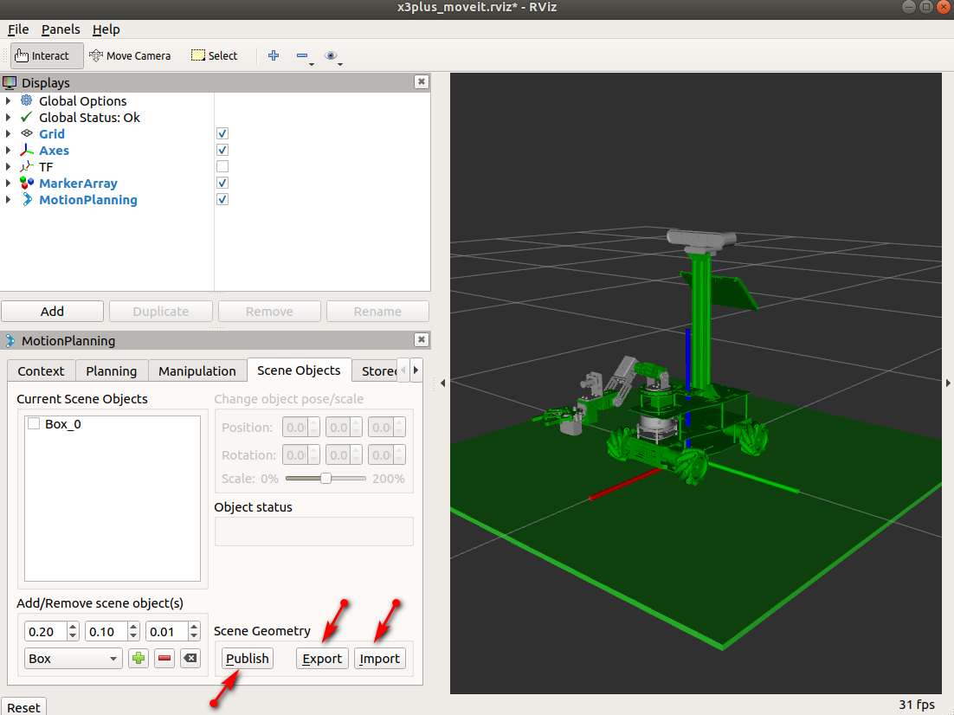The width and height of the screenshot is (954, 715).
Task: Click the TF display icon
Action: coord(27,166)
